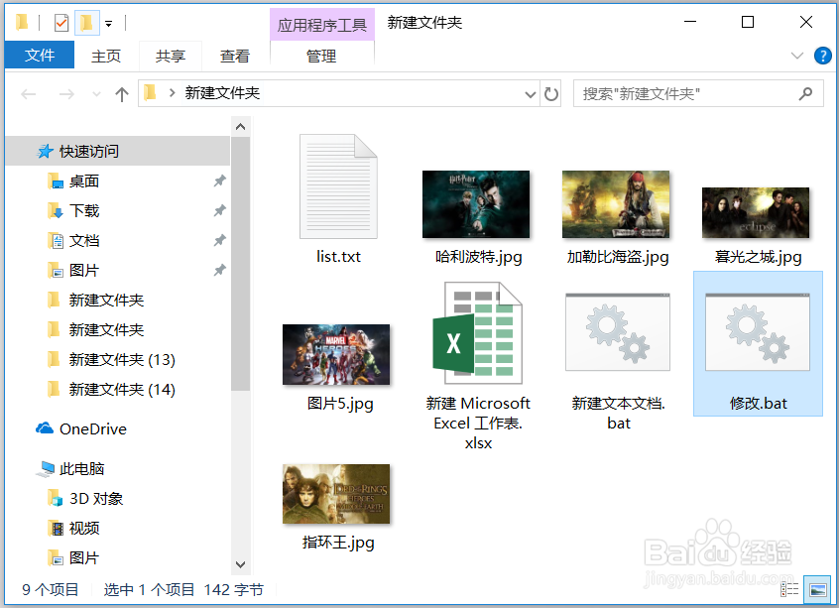Viewport: 839px width, 608px height.
Task: Click the file name label 指环王.jpg
Action: pyautogui.click(x=338, y=543)
